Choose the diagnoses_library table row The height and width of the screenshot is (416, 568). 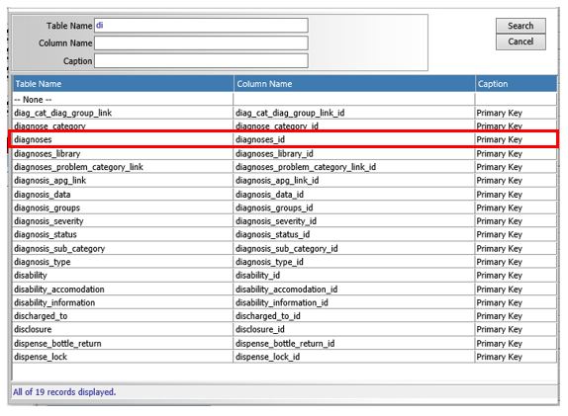pyautogui.click(x=285, y=154)
